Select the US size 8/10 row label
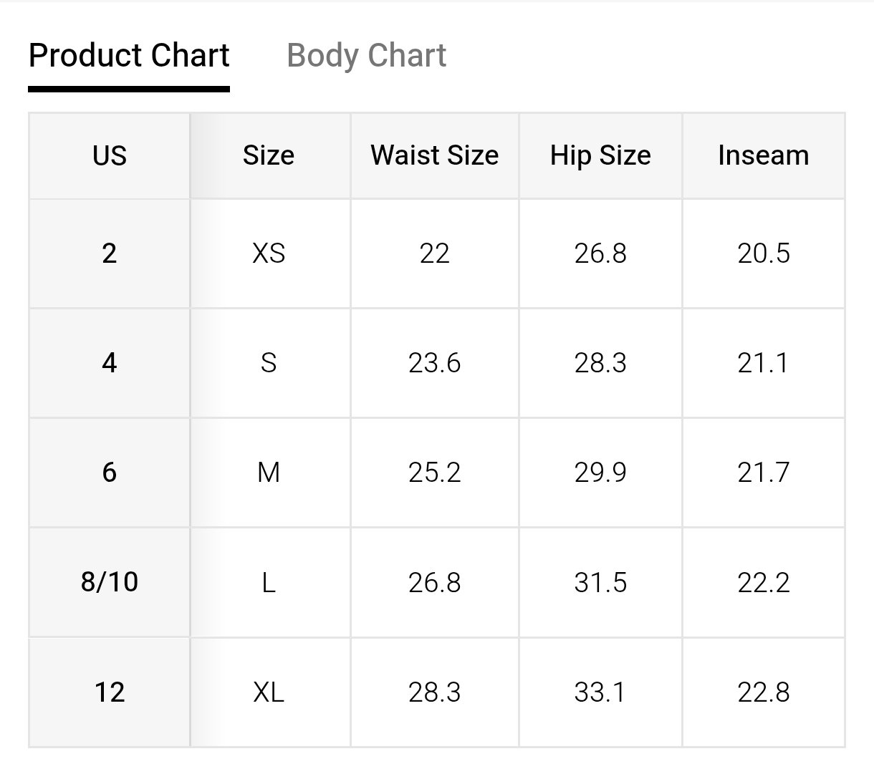This screenshot has height=774, width=874. 110,582
